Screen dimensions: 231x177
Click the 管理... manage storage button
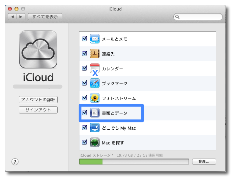(204, 162)
